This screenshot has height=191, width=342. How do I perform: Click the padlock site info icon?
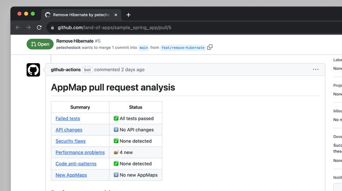(x=53, y=28)
